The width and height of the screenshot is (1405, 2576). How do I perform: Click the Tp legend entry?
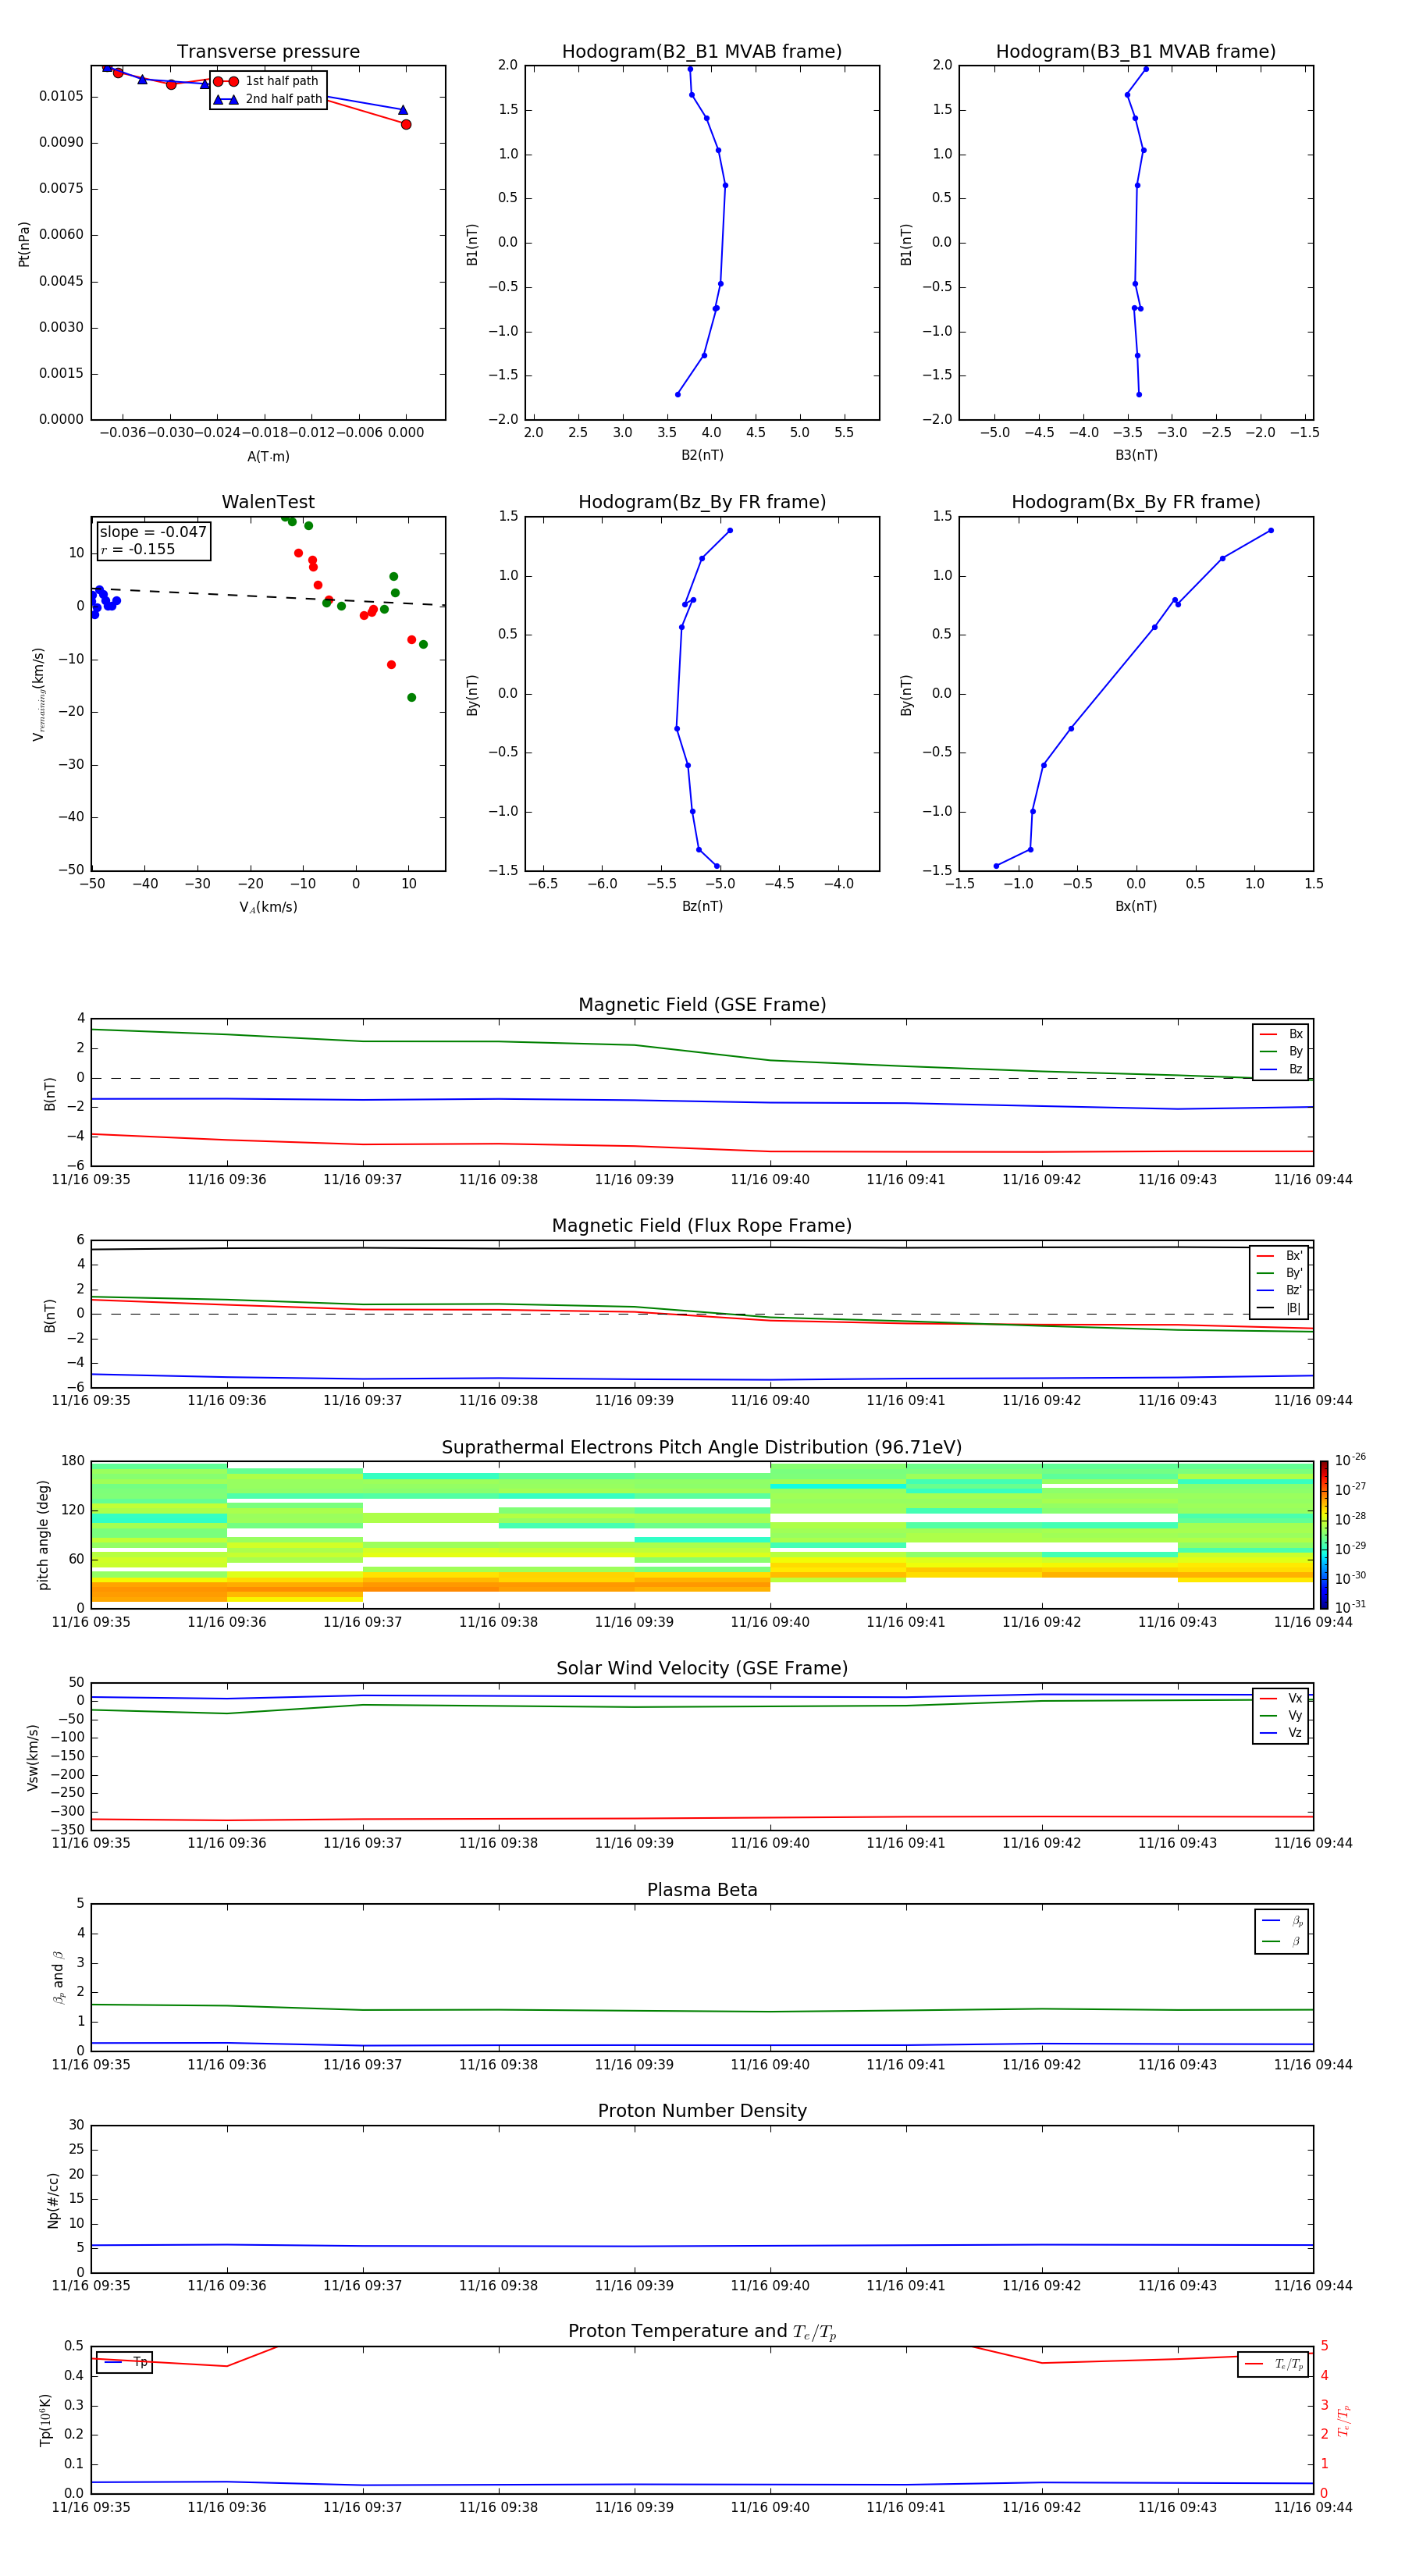point(125,2363)
